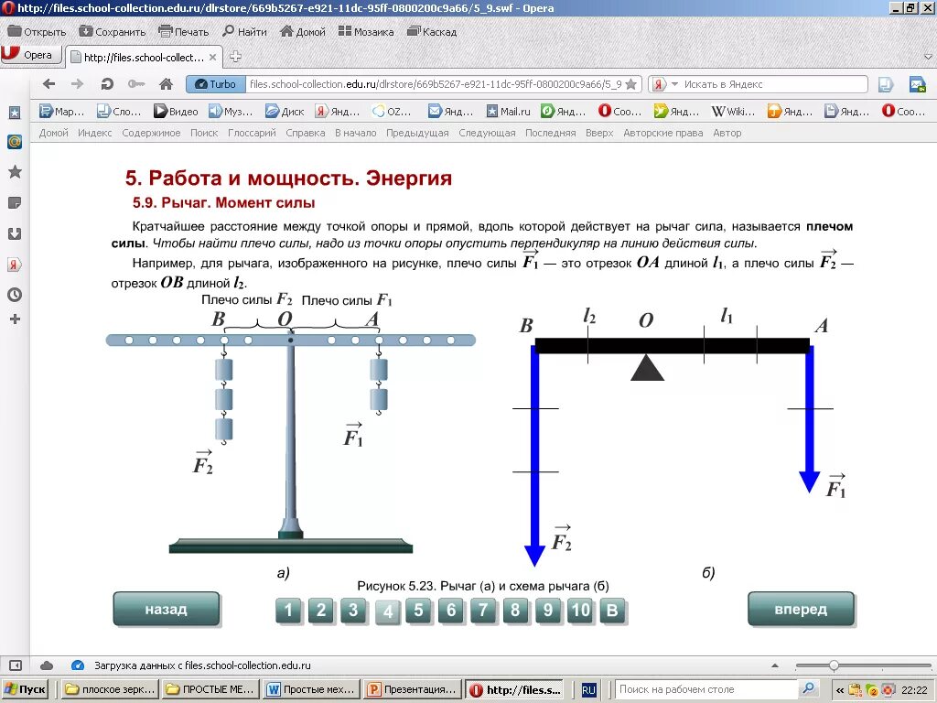This screenshot has width=937, height=703.
Task: Select slide button В
Action: pos(612,611)
